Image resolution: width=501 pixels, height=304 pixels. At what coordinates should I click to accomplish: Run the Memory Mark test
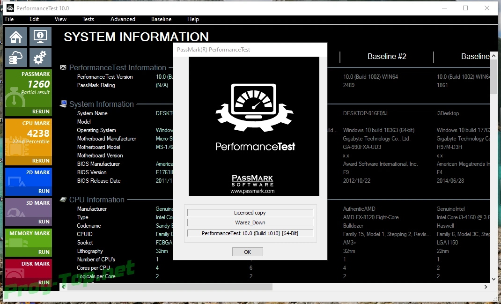click(44, 252)
